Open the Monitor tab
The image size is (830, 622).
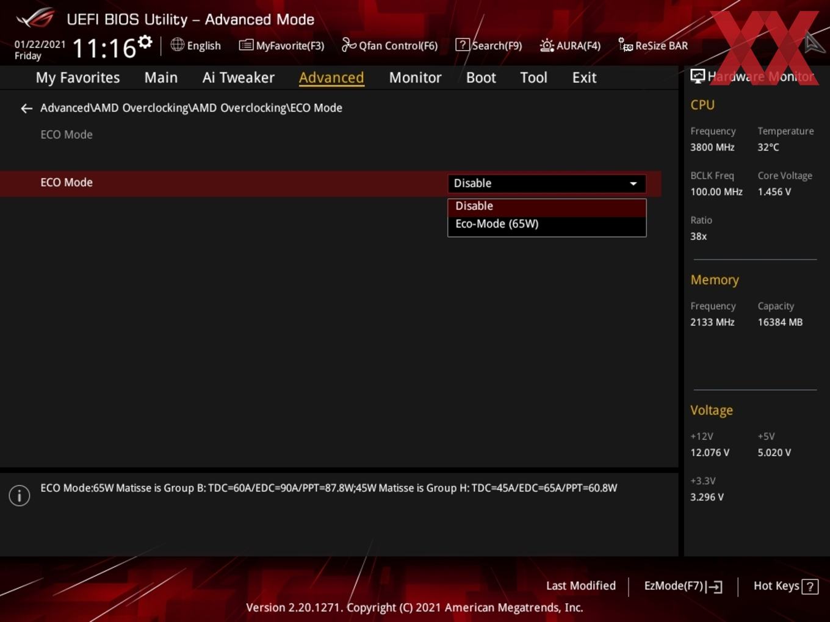click(415, 77)
